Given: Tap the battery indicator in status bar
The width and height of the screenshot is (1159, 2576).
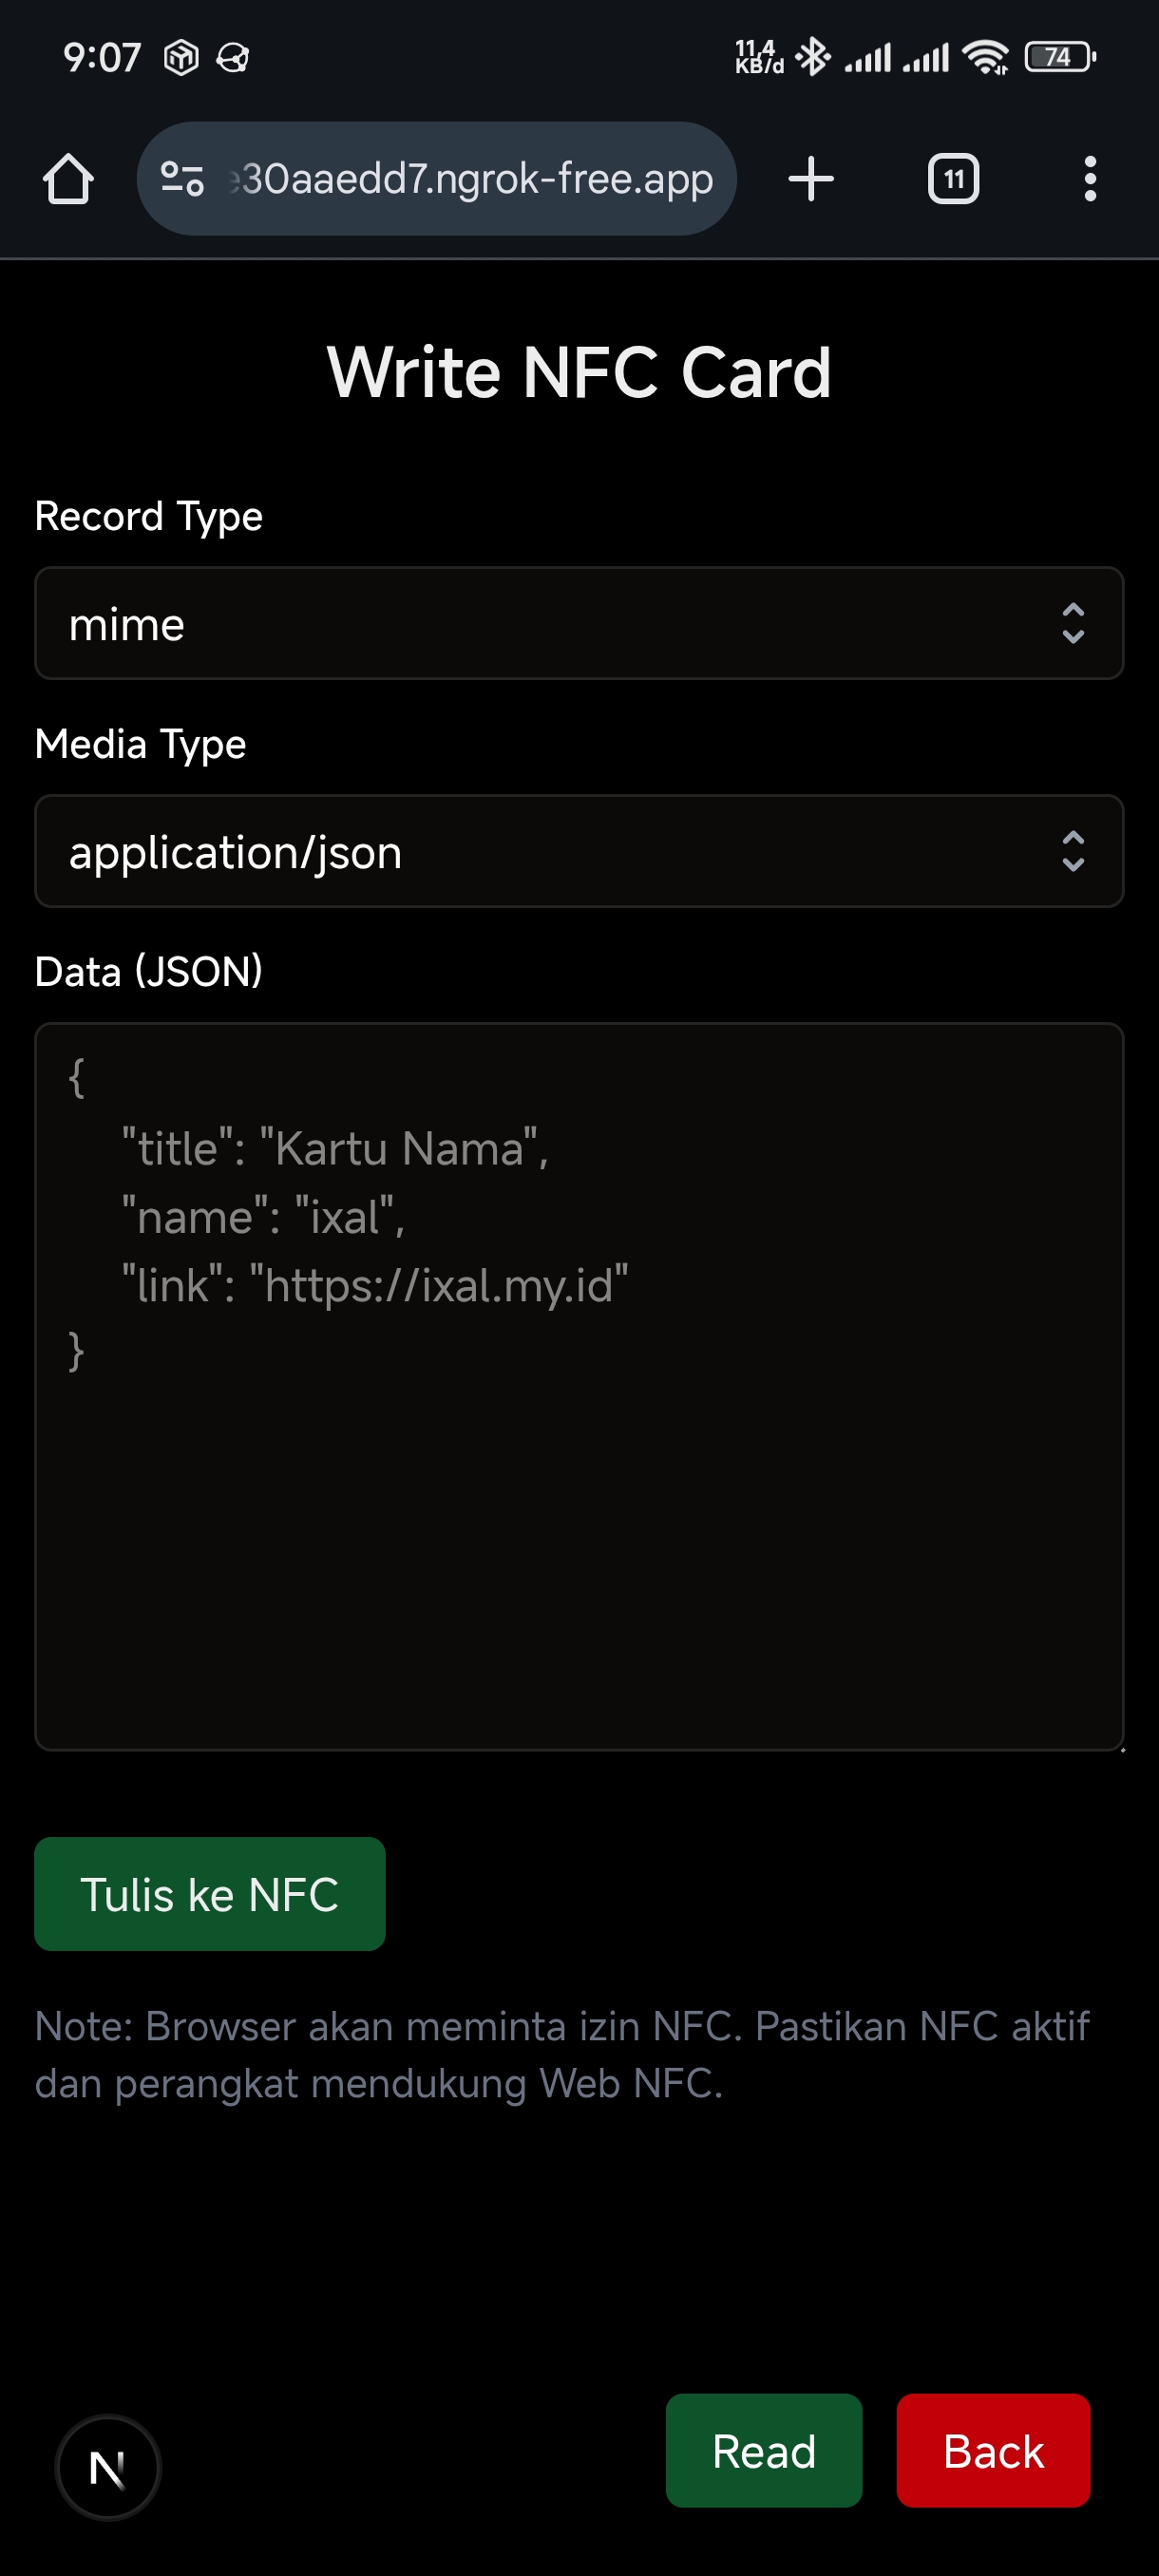Looking at the screenshot, I should coord(1060,57).
